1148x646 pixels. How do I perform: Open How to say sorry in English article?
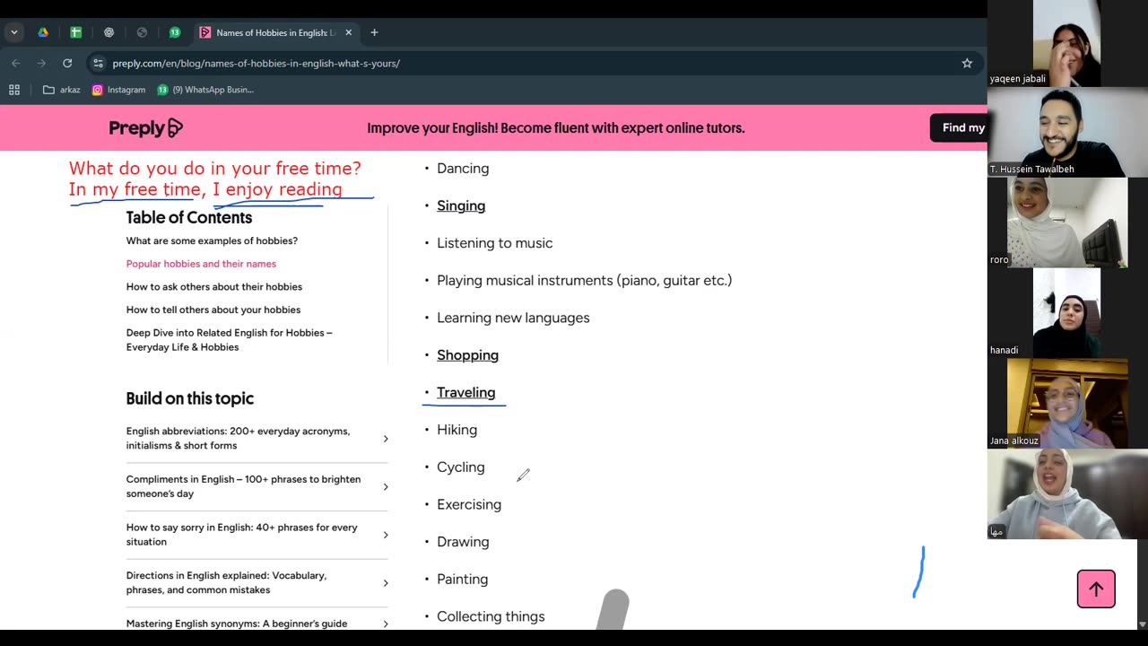click(x=241, y=535)
